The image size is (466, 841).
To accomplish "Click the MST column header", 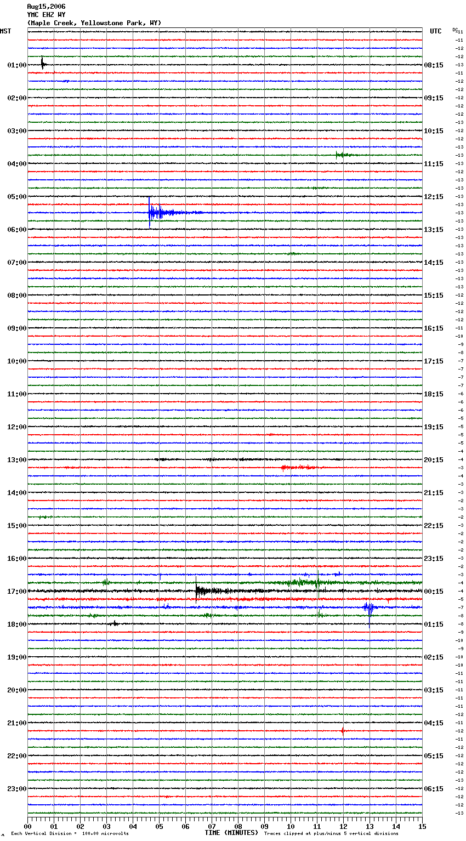I will coord(5,31).
